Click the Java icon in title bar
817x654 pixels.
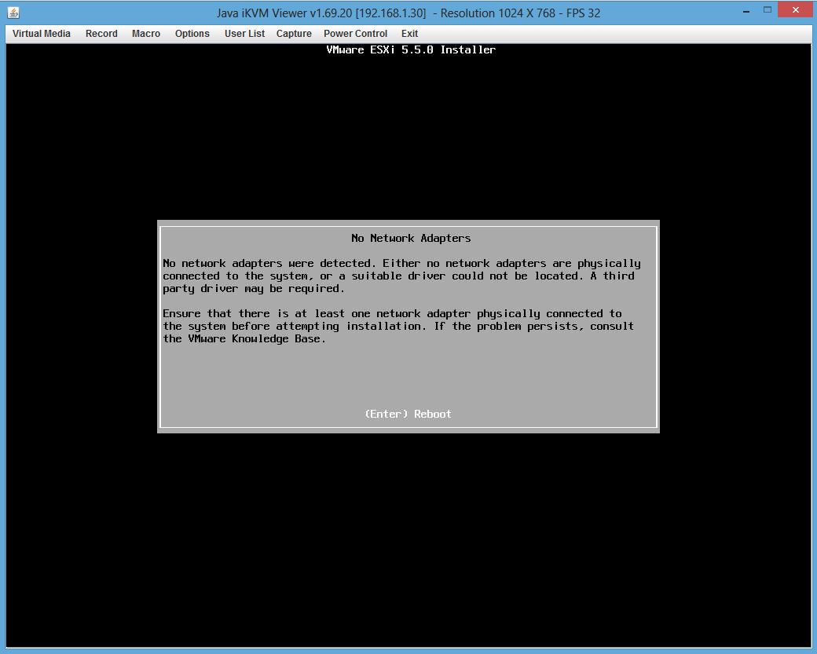point(13,13)
